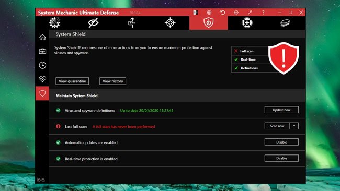This screenshot has height=191, width=340.
Task: Disable automatic updates
Action: coord(281,142)
